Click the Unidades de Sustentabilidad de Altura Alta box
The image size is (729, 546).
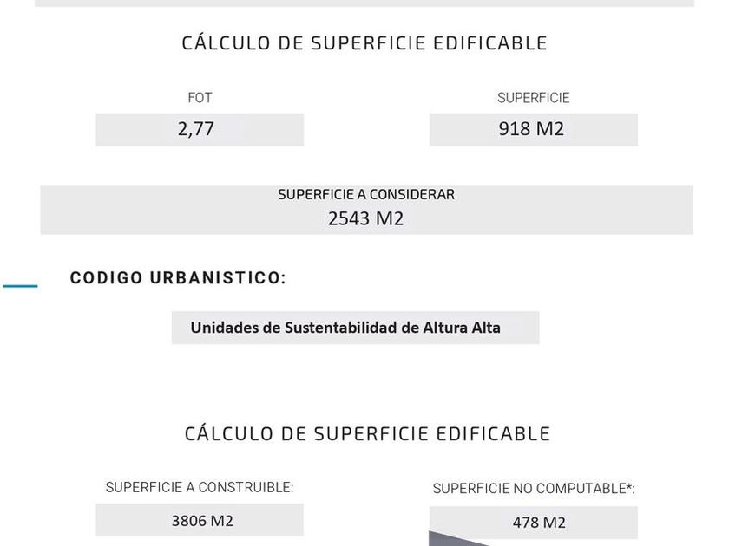click(355, 328)
